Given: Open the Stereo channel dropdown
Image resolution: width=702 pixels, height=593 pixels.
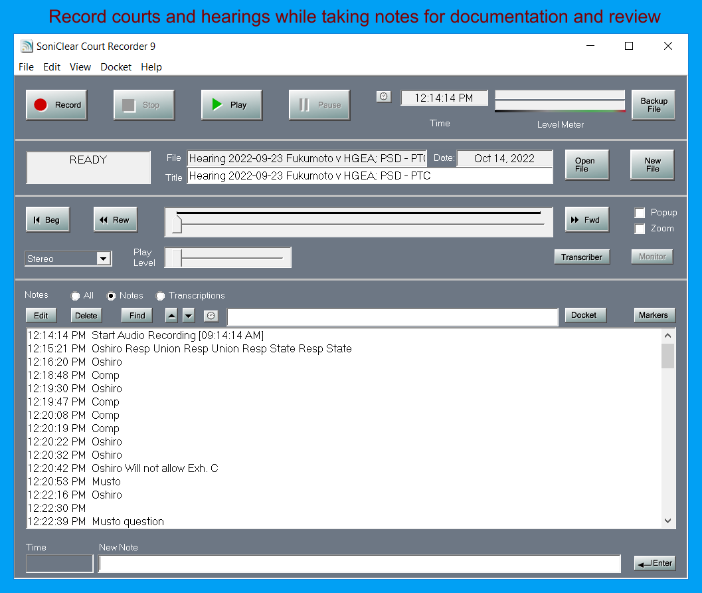Looking at the screenshot, I should 104,259.
